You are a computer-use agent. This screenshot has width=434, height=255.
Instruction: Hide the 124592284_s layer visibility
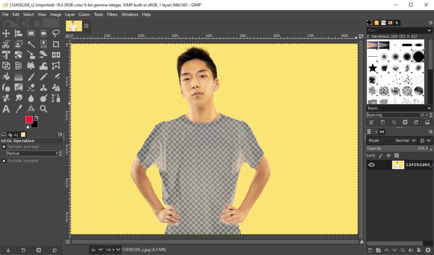coord(371,165)
